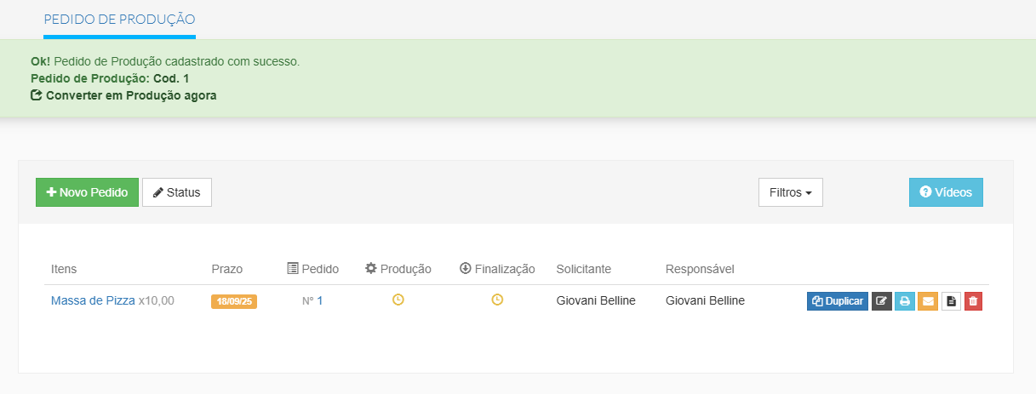Create a new order with Novo Pedido

pos(87,192)
